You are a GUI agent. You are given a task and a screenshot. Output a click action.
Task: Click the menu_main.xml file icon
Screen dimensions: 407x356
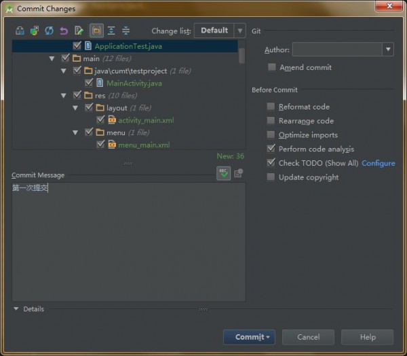click(112, 145)
